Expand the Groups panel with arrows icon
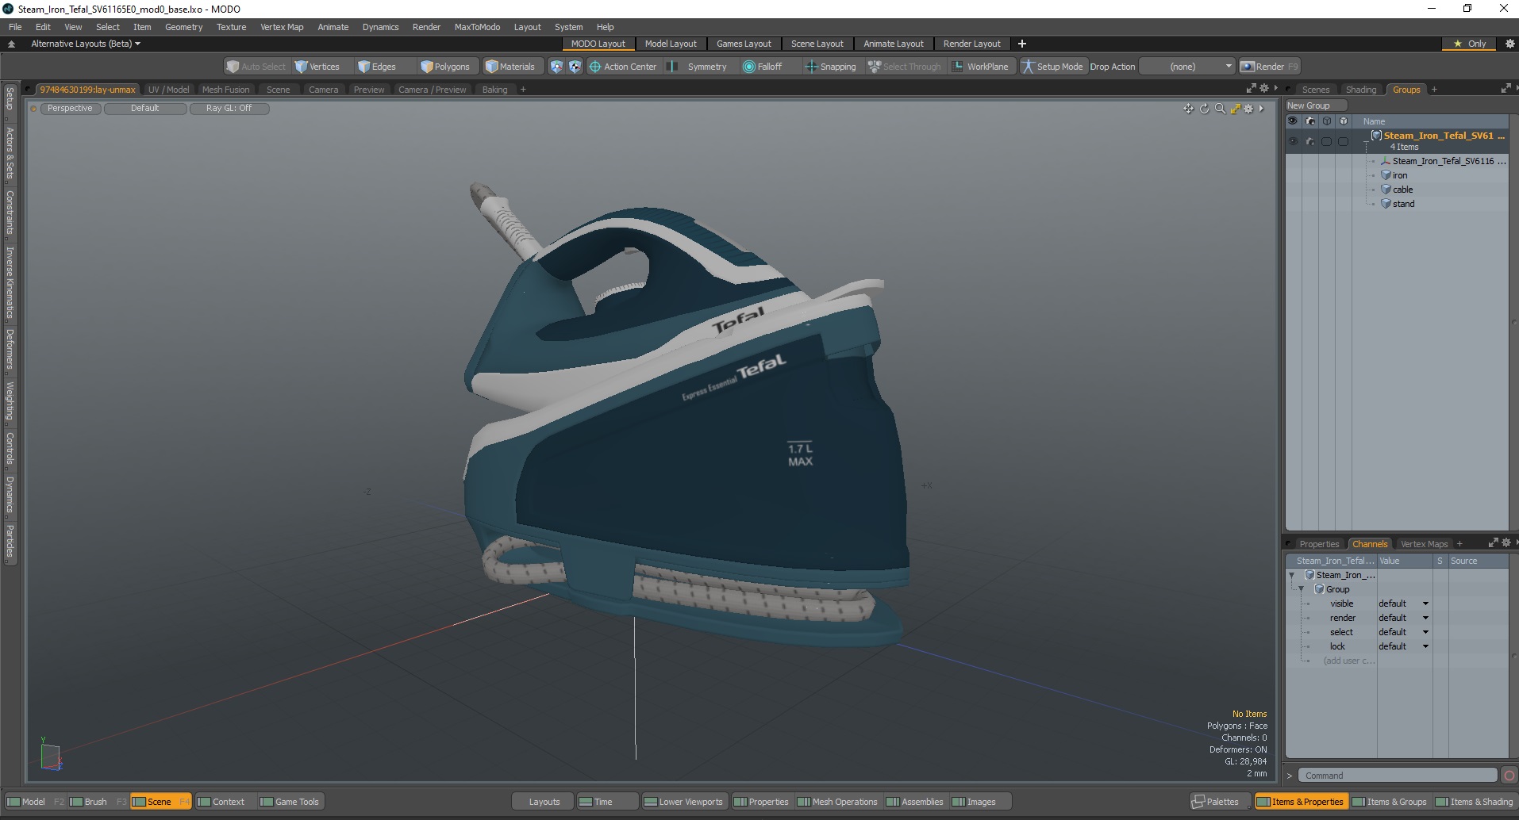Screen dimensions: 1519x820 point(1506,89)
